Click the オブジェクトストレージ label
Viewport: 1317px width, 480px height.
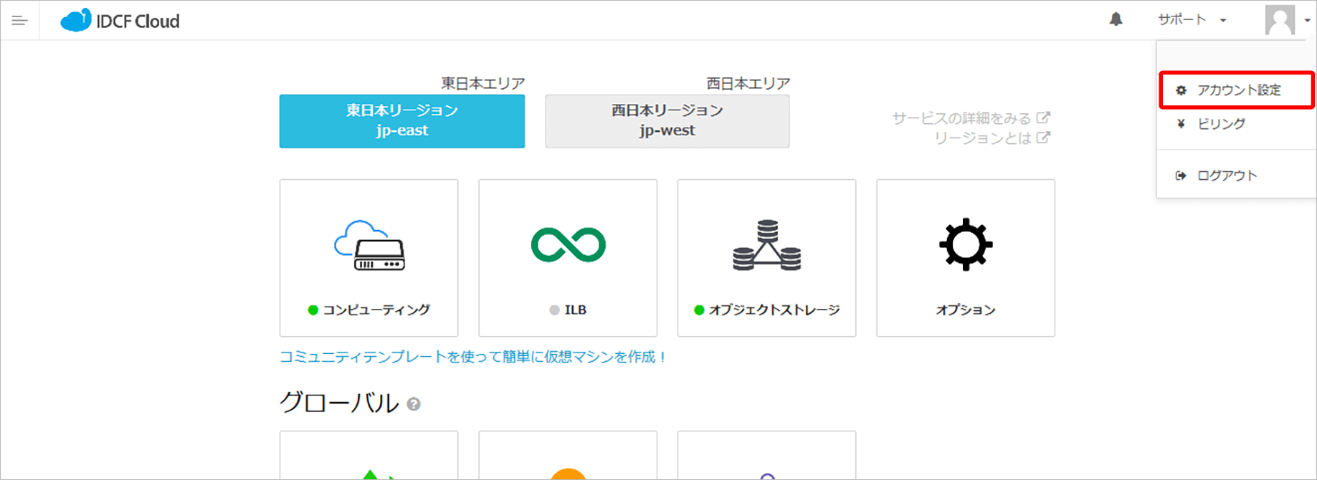click(x=774, y=310)
